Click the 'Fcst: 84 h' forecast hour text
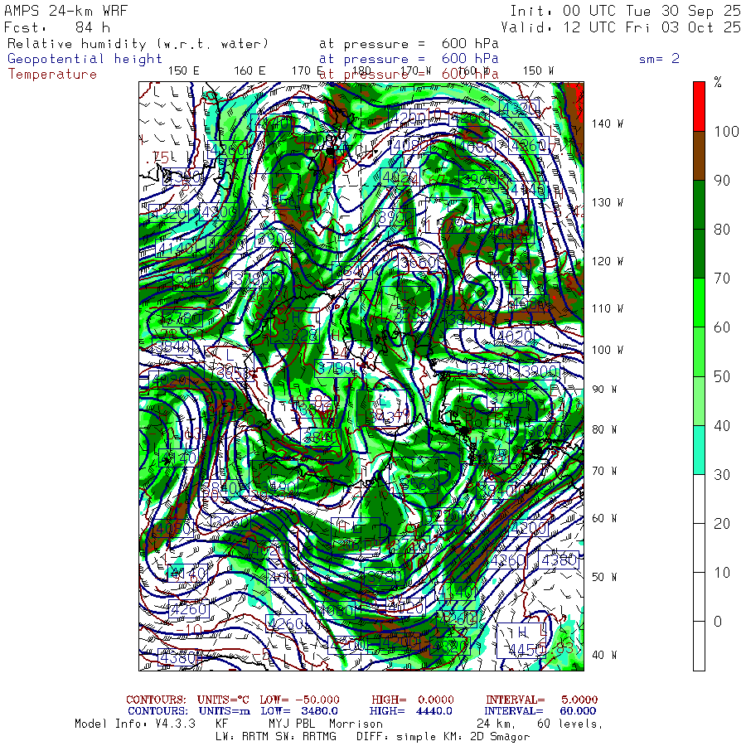The image size is (746, 746). (x=57, y=27)
